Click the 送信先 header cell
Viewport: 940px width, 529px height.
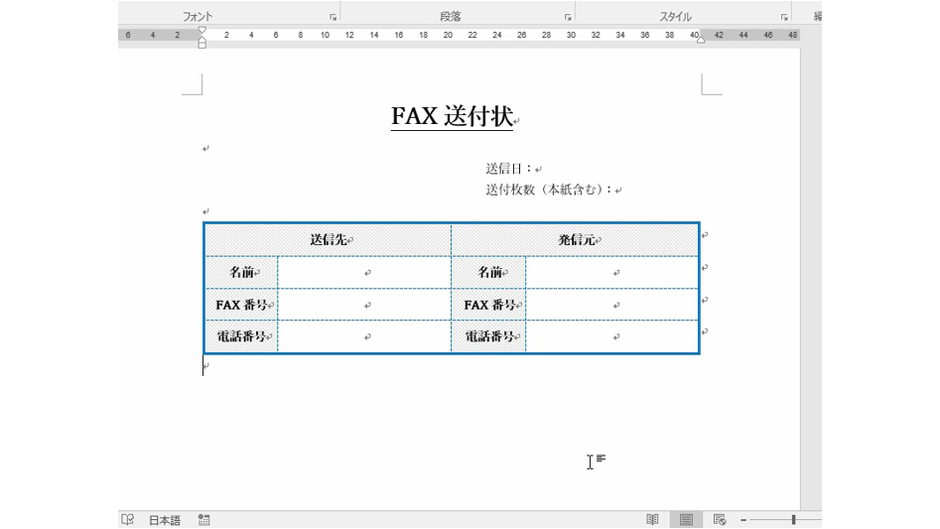pyautogui.click(x=328, y=239)
